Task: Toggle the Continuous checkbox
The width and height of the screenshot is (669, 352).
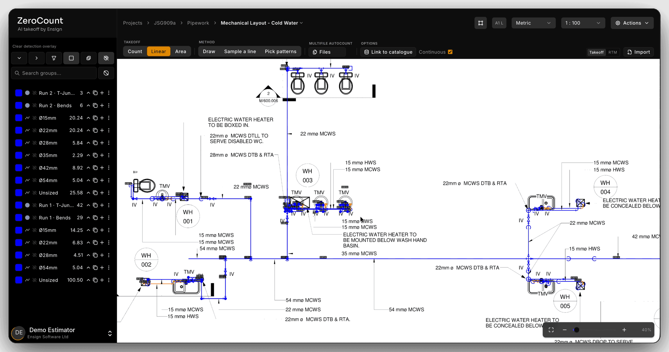Action: [x=450, y=52]
